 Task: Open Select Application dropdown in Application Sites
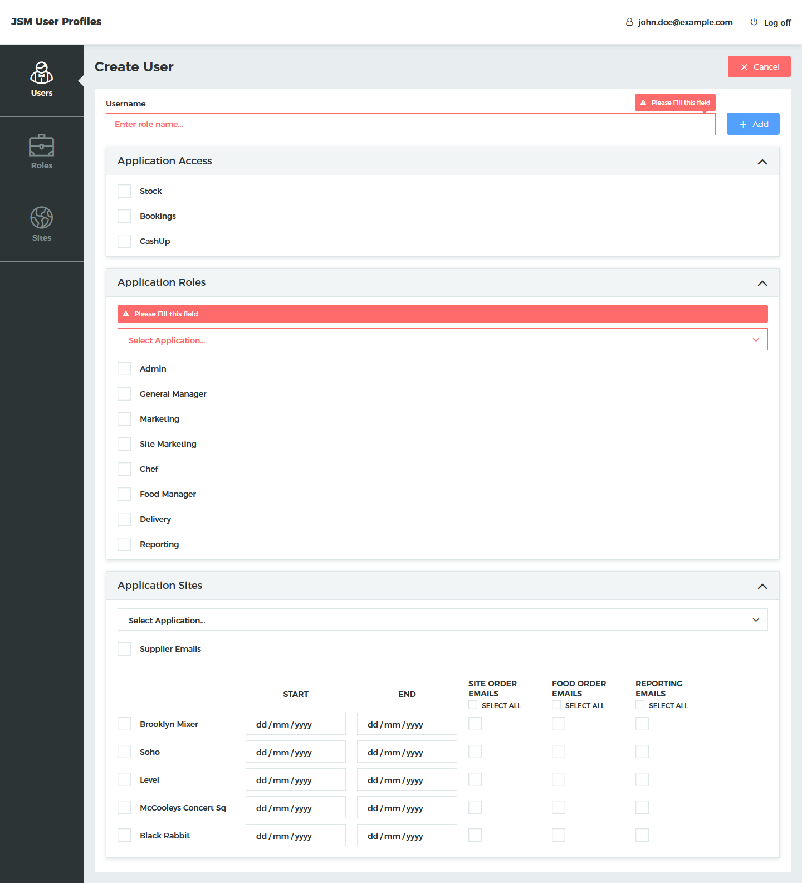pos(442,620)
